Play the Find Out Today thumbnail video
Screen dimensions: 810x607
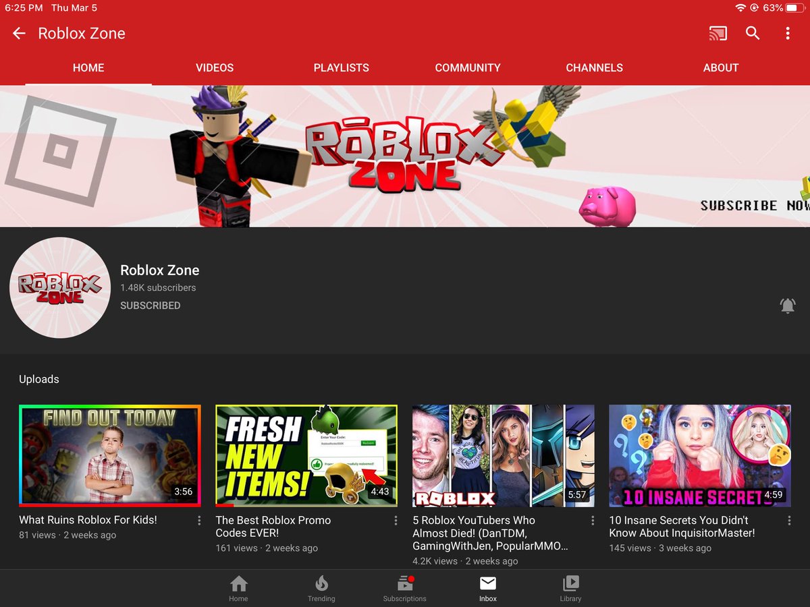110,455
